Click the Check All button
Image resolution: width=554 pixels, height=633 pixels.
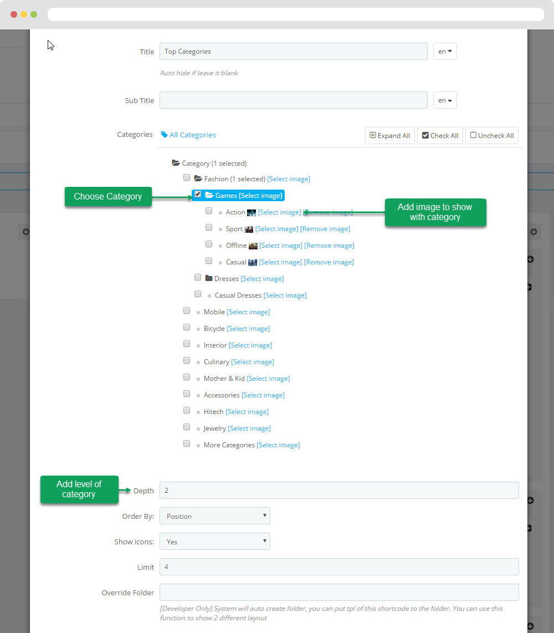point(440,136)
